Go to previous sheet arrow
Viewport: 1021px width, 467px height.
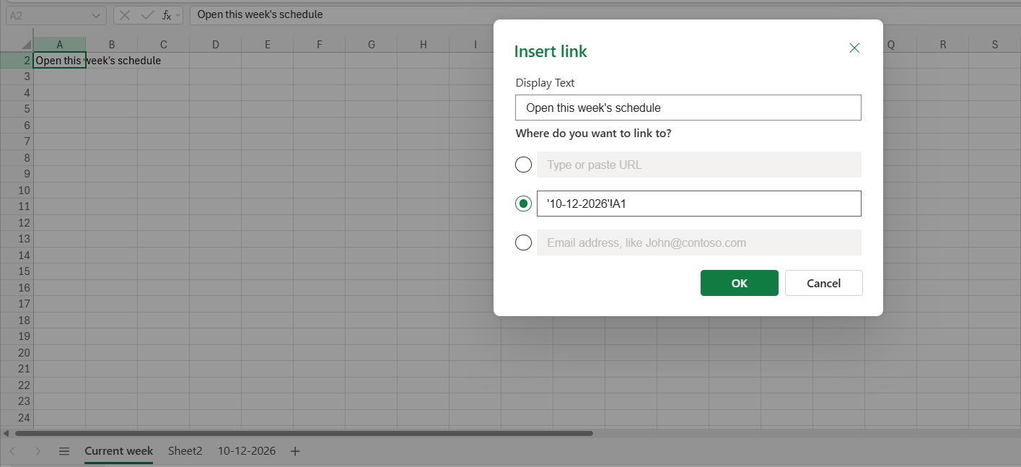(12, 451)
